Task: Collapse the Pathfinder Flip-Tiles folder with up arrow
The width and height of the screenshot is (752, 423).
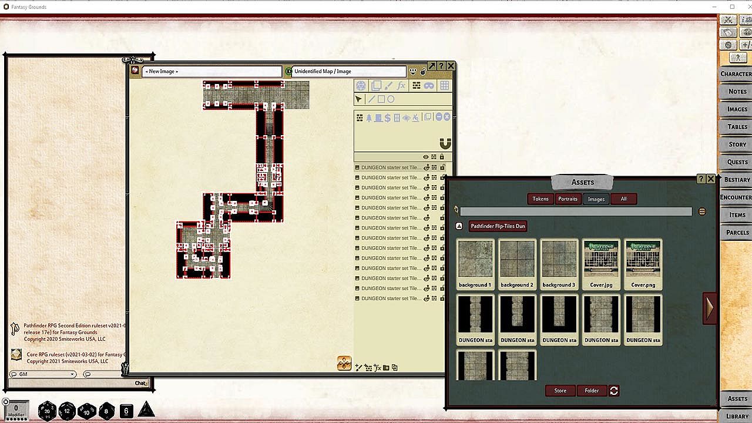Action: point(459,226)
